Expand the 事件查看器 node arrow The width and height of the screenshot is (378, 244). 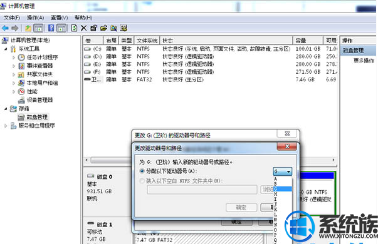14,66
